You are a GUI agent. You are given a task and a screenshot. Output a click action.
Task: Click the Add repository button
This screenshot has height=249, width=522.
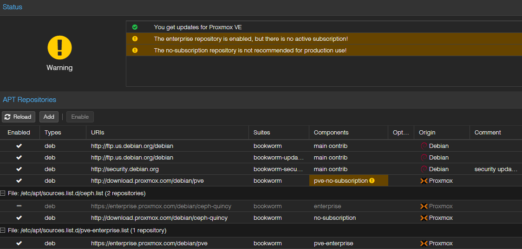tap(49, 117)
